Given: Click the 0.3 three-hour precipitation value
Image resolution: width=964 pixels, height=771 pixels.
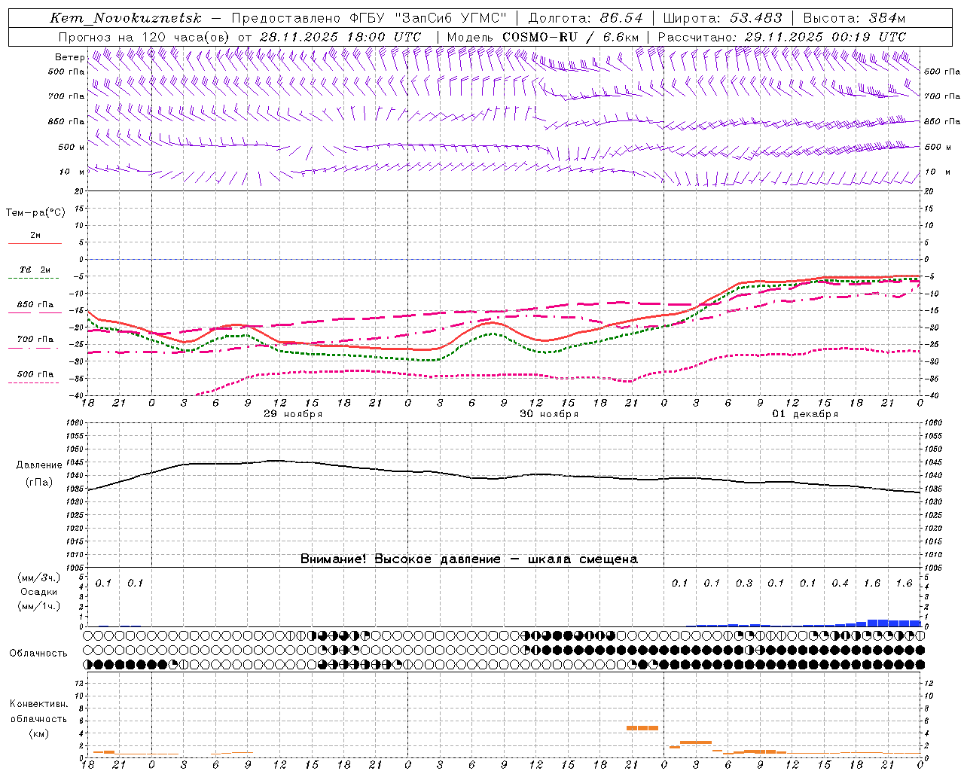Looking at the screenshot, I should point(744,583).
